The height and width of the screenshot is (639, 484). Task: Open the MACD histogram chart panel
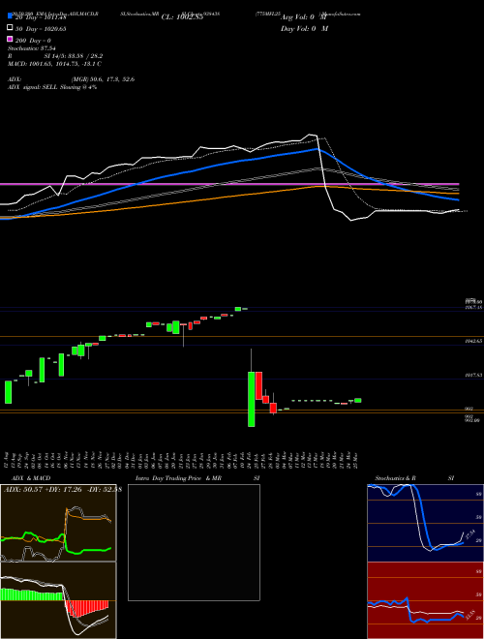[x=58, y=600]
